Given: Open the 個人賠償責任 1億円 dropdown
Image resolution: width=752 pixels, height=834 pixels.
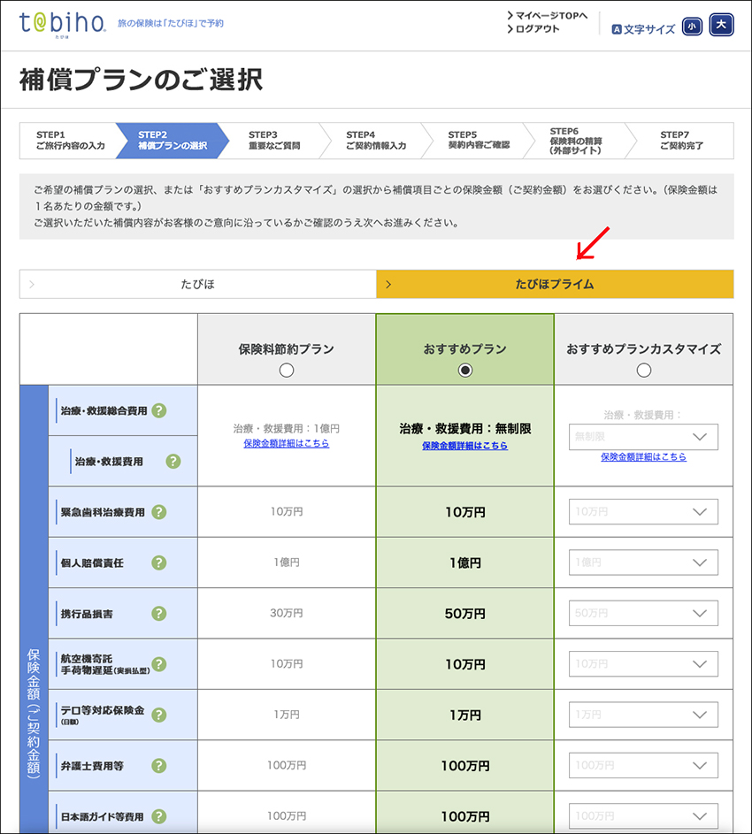Looking at the screenshot, I should (643, 562).
